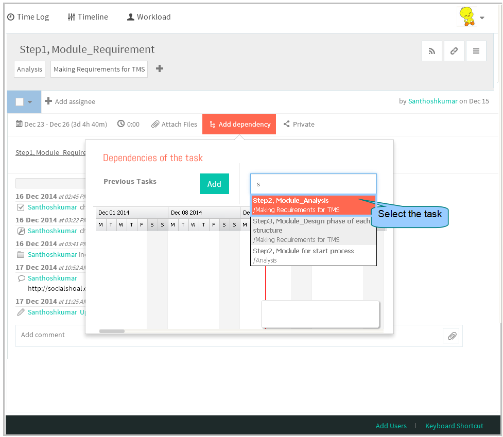Click the plus icon beside Making Requirements tag

160,68
